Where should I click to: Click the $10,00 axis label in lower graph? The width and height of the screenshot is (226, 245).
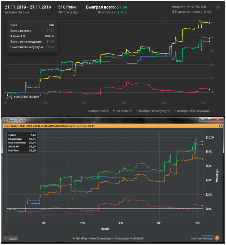pos(210,138)
